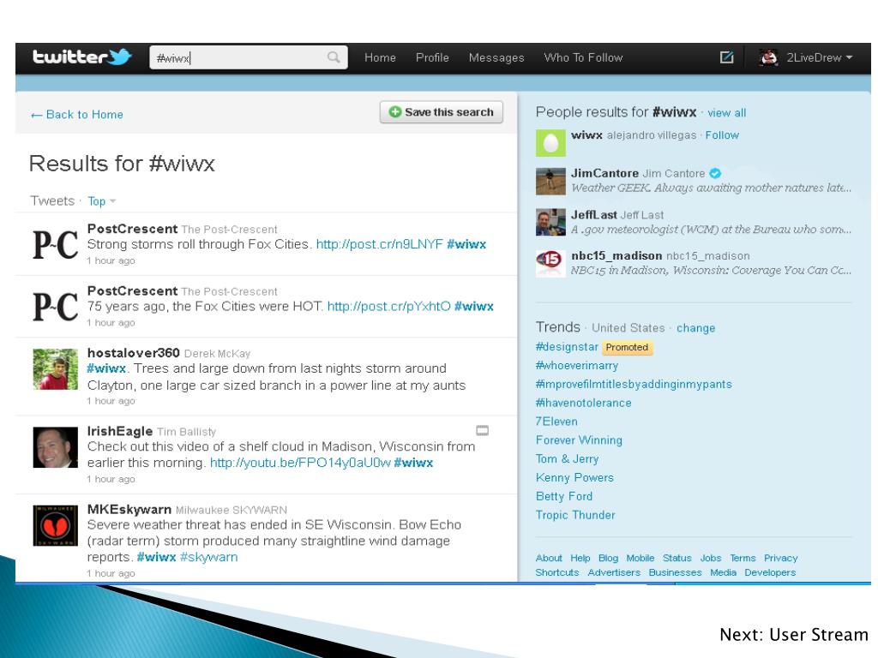Viewport: 878px width, 658px height.
Task: Click the wiwx egg avatar
Action: [550, 143]
